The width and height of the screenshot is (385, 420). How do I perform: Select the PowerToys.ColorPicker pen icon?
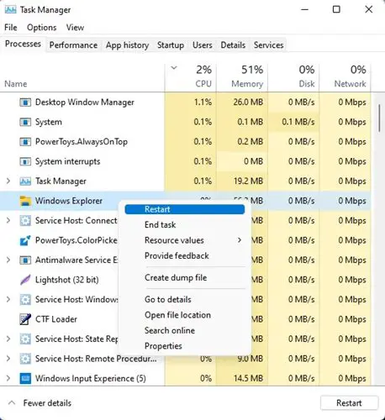(25, 240)
